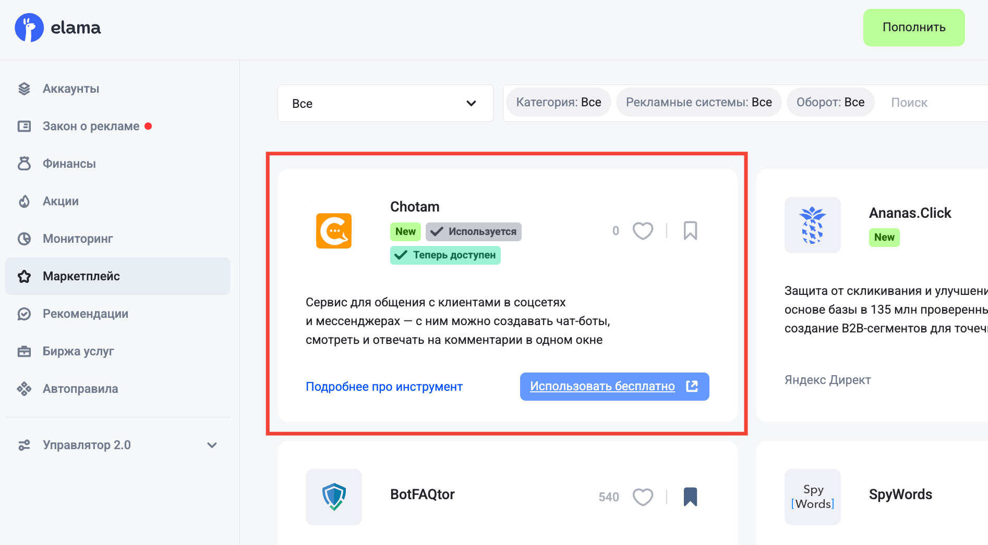The image size is (988, 545).
Task: Go to Аккаунты in sidebar
Action: [x=71, y=89]
